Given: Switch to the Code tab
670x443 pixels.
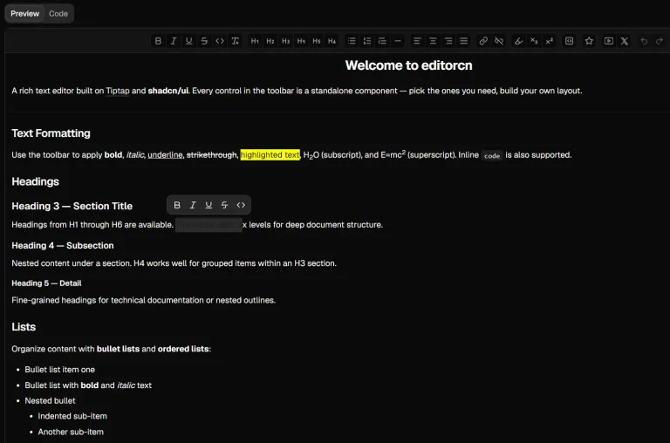Looking at the screenshot, I should 58,14.
